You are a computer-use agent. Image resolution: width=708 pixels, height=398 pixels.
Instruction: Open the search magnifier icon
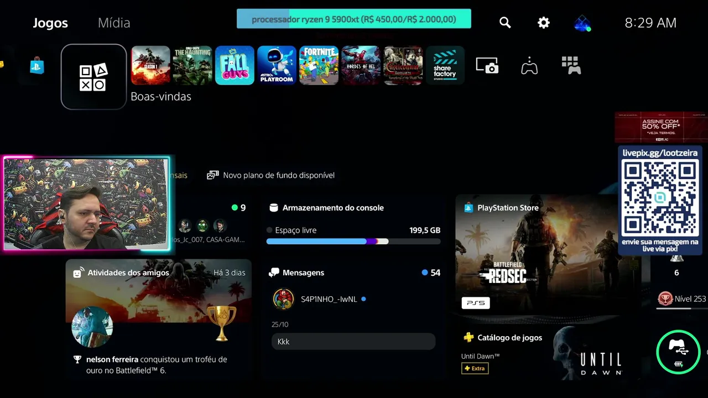(505, 23)
